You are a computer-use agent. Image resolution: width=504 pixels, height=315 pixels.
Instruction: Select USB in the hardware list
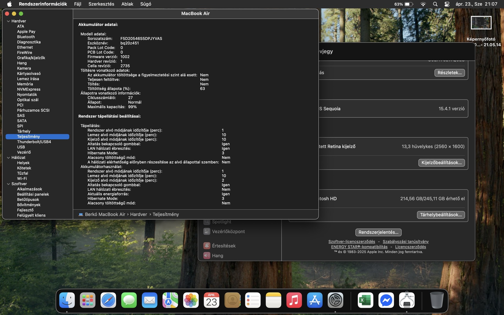21,147
